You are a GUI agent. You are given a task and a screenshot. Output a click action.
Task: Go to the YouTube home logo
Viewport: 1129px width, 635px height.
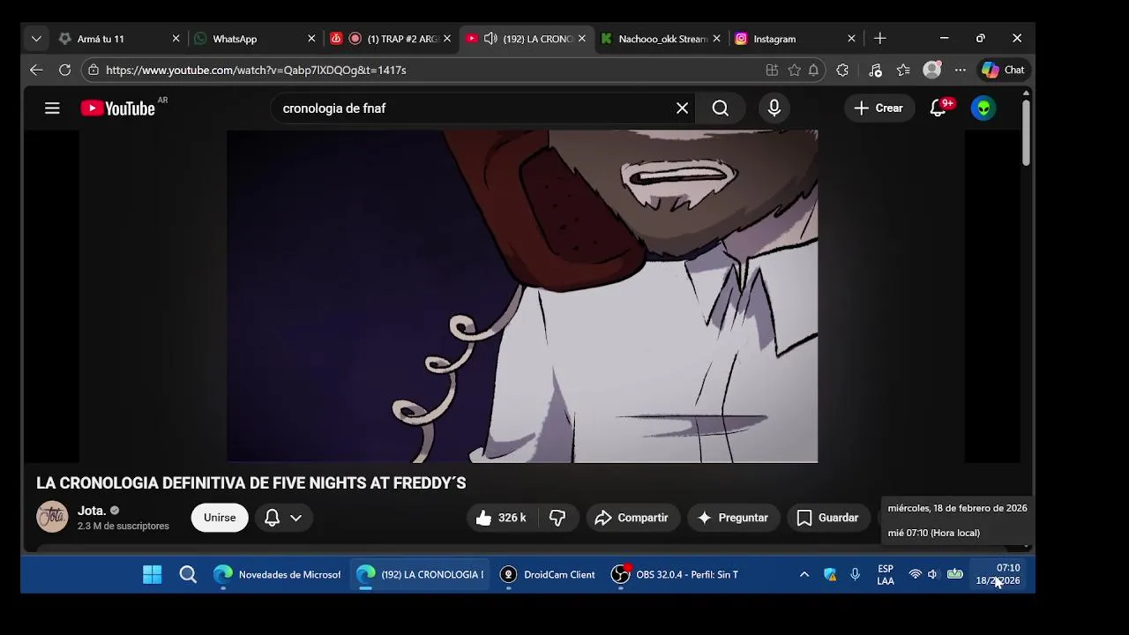pos(118,108)
